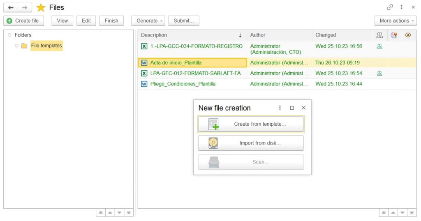421x221 pixels.
Task: Click the eye icon column header
Action: [408, 35]
